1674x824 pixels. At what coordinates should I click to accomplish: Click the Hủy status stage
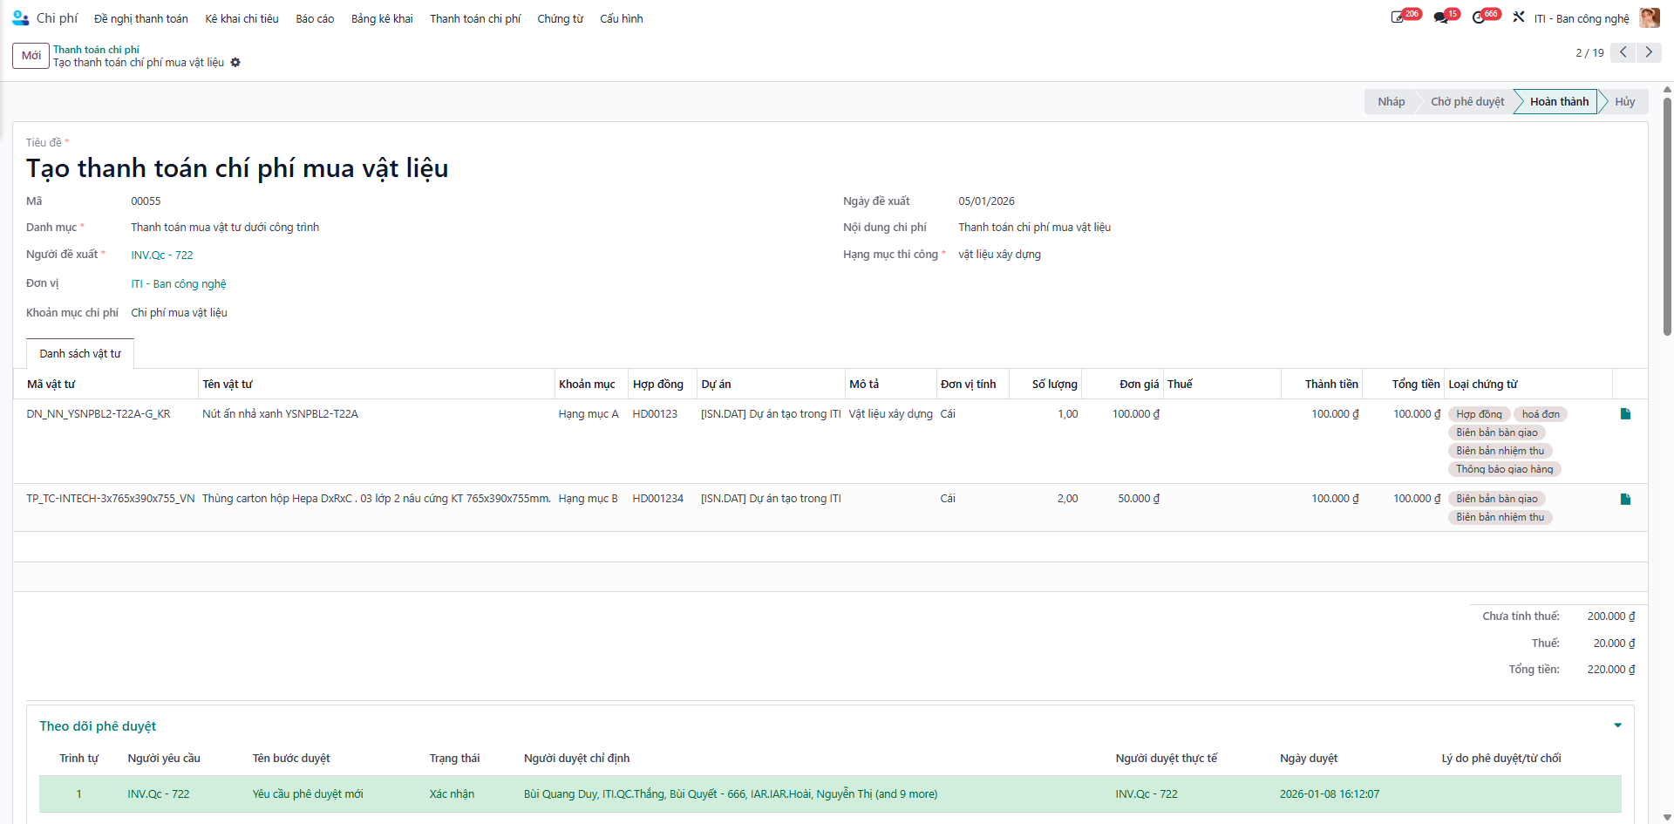coord(1625,102)
